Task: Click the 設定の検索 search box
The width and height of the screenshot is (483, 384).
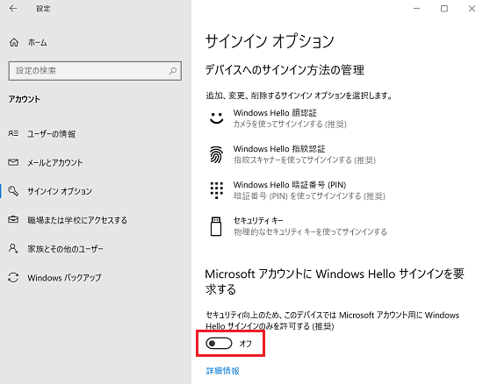Action: click(95, 71)
